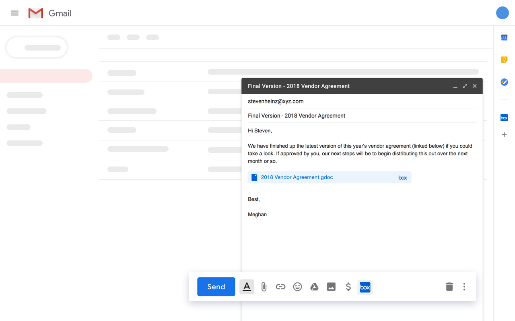
Task: Add more add-ons with the plus icon
Action: 504,134
